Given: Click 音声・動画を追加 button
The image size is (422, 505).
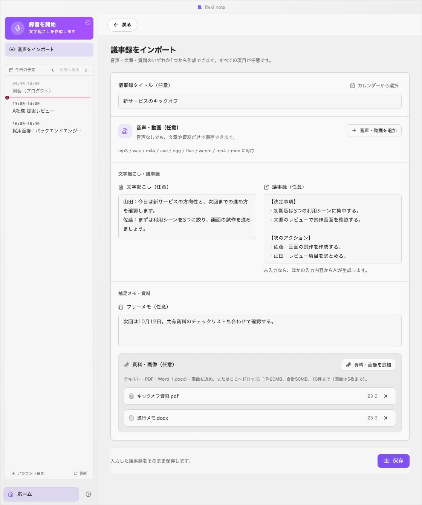Looking at the screenshot, I should pyautogui.click(x=374, y=130).
